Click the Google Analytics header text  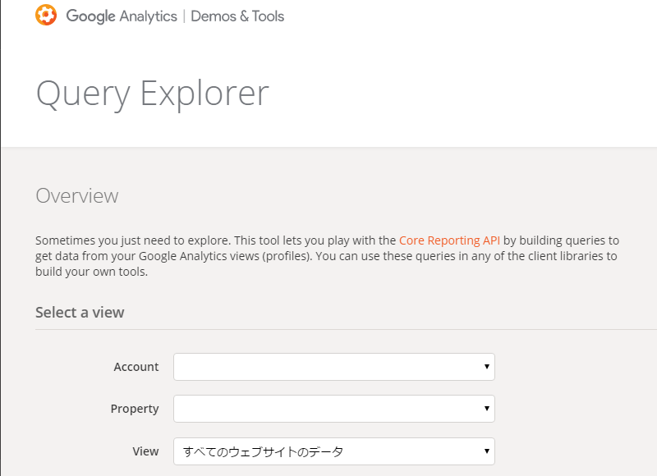pos(122,16)
